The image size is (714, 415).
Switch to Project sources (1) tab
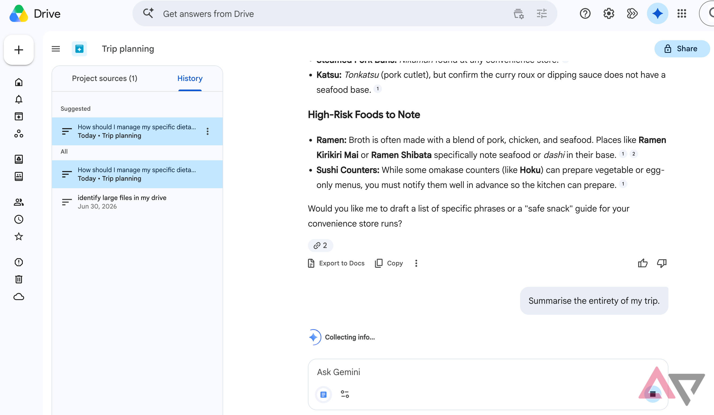click(105, 79)
